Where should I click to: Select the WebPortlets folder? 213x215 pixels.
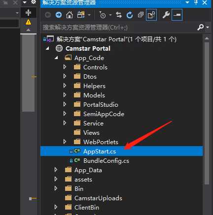click(101, 142)
